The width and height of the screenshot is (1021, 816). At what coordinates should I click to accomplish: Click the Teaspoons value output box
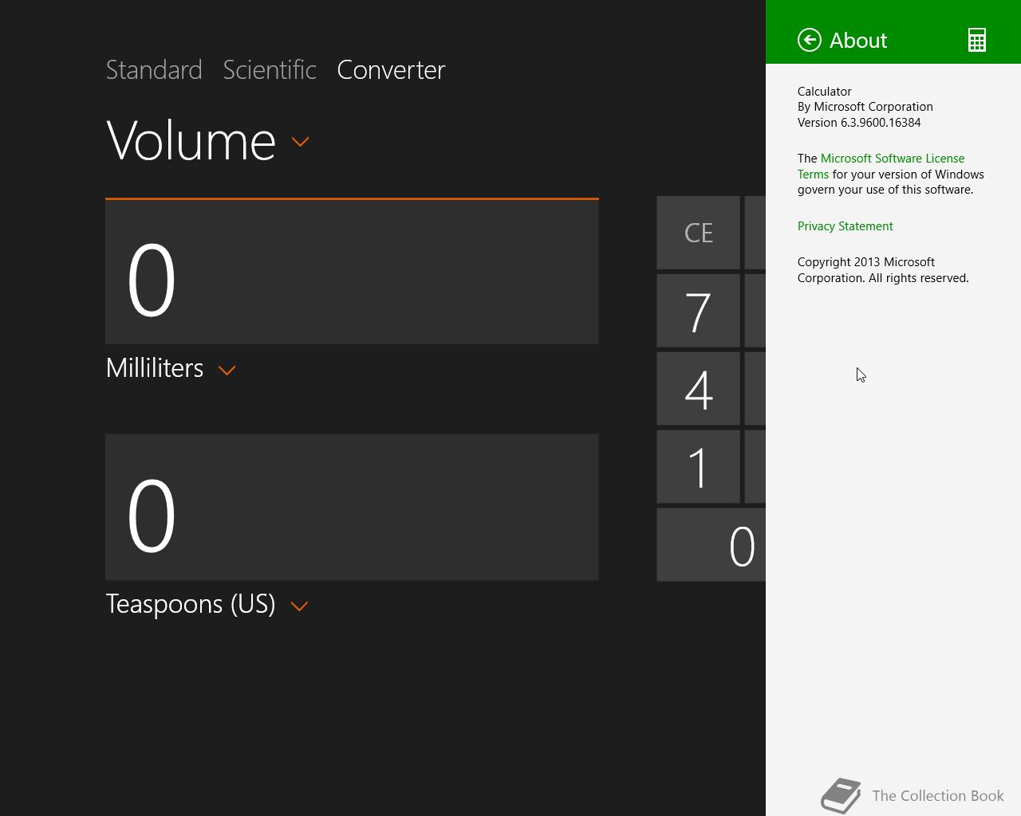click(352, 507)
